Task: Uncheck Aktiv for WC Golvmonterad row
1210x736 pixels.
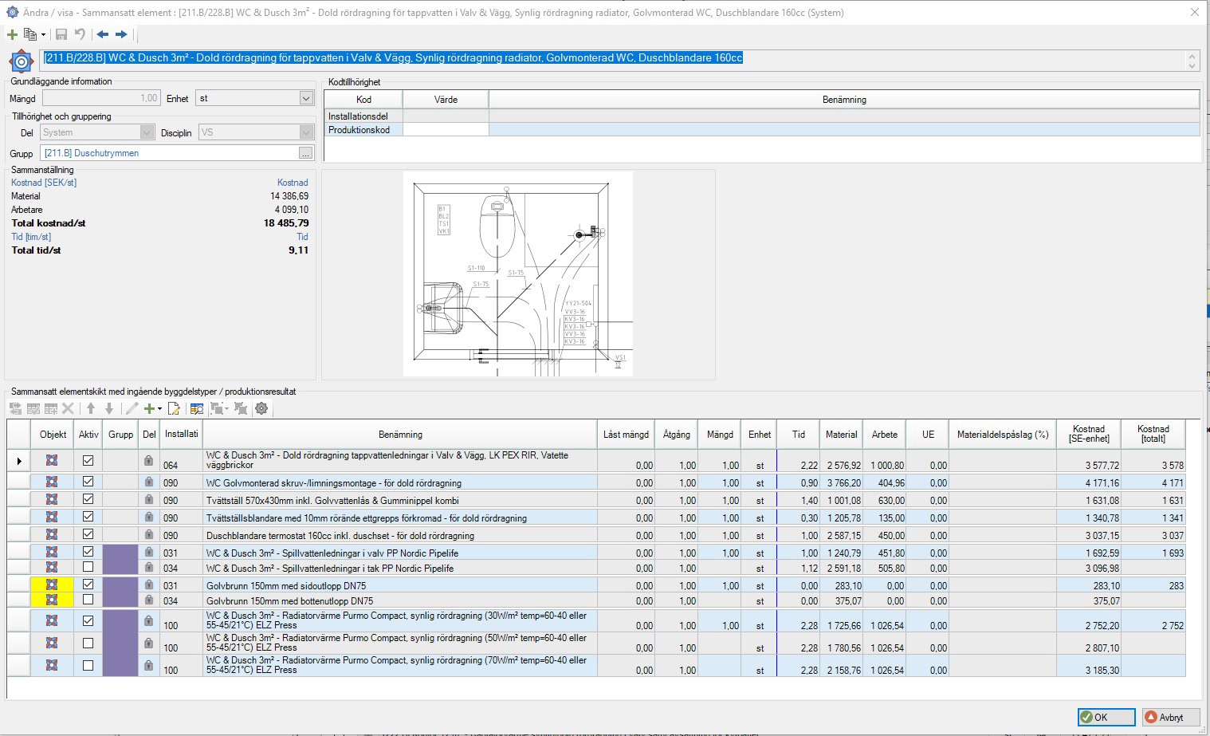Action: tap(88, 482)
